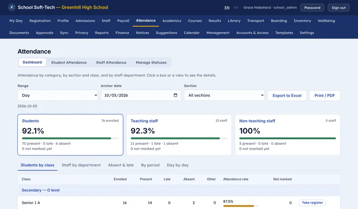Click the Attendance rate column header
The height and width of the screenshot is (209, 358).
click(236, 179)
